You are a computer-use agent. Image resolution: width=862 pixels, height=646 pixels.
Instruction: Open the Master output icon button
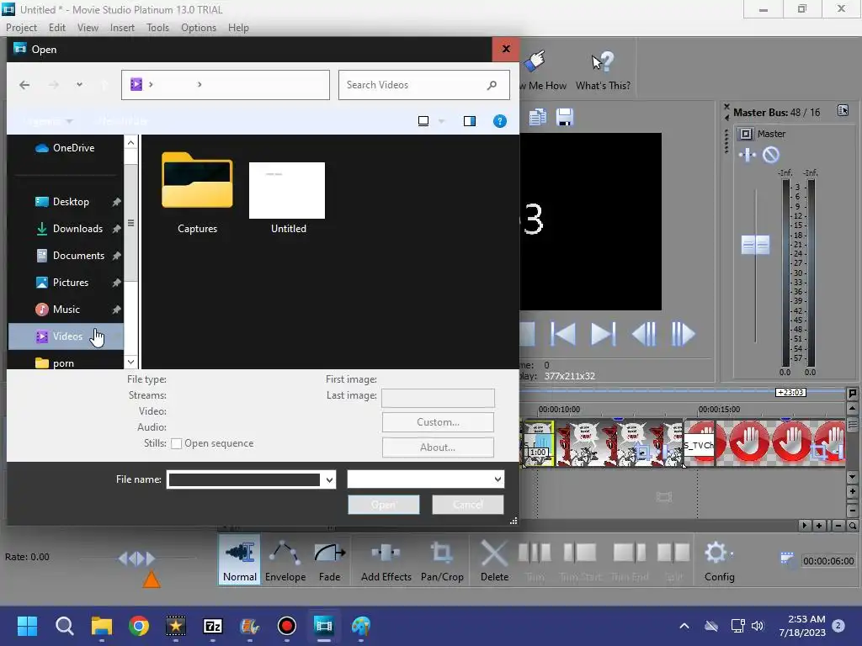point(746,134)
